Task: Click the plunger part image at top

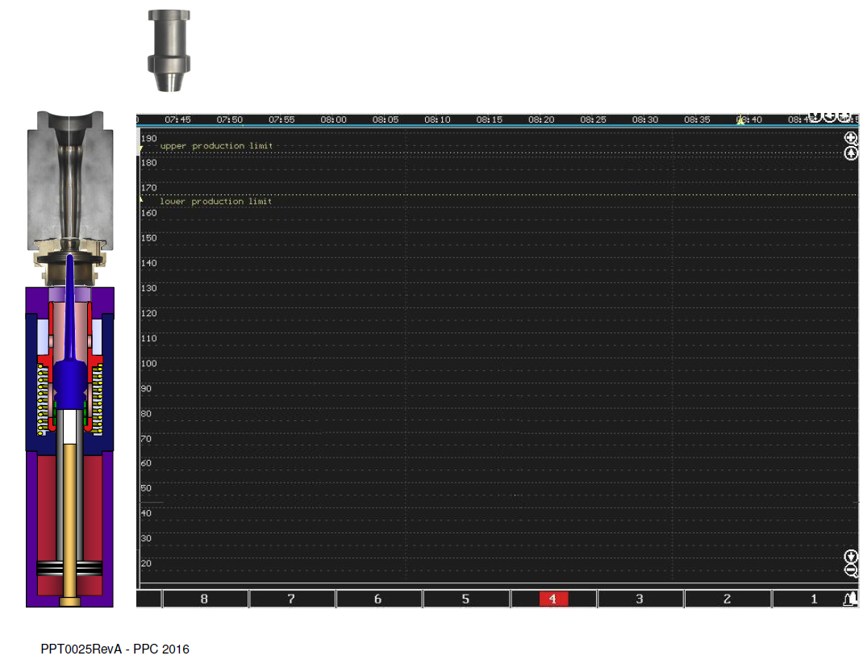Action: (169, 50)
